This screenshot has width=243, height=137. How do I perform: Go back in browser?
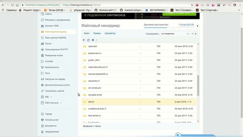tap(3, 5)
